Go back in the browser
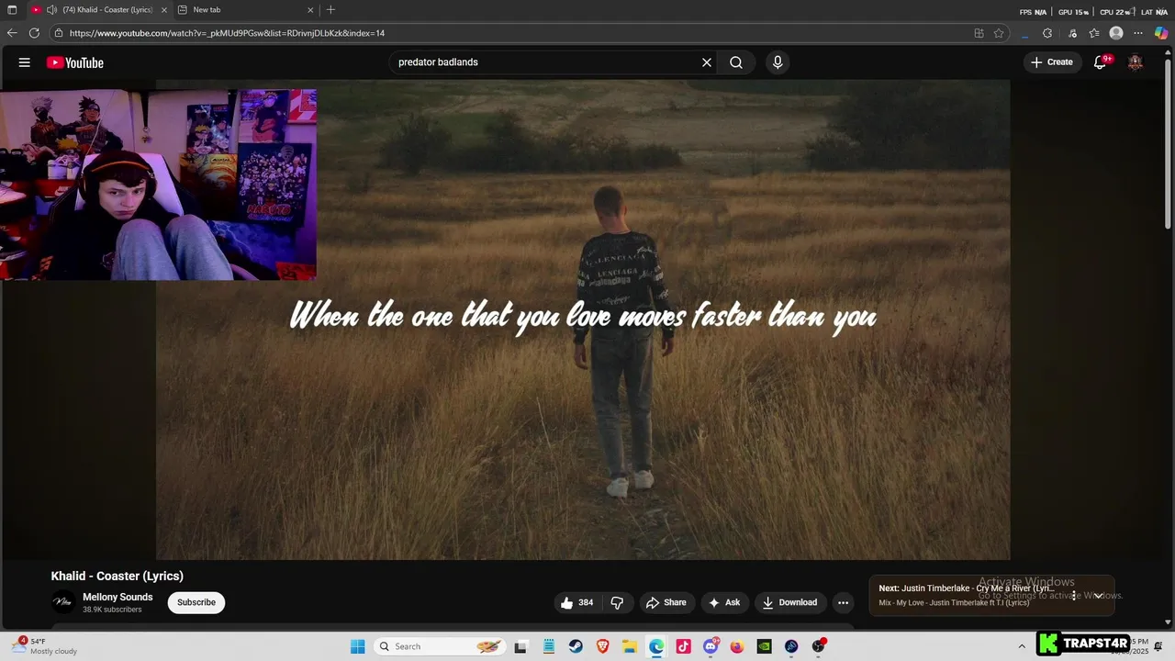The height and width of the screenshot is (661, 1175). click(12, 33)
